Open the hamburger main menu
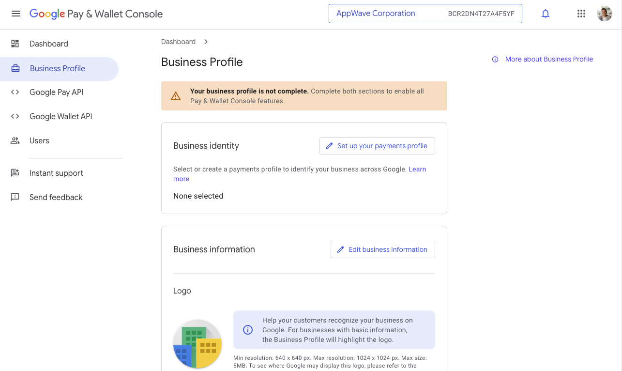 (16, 14)
